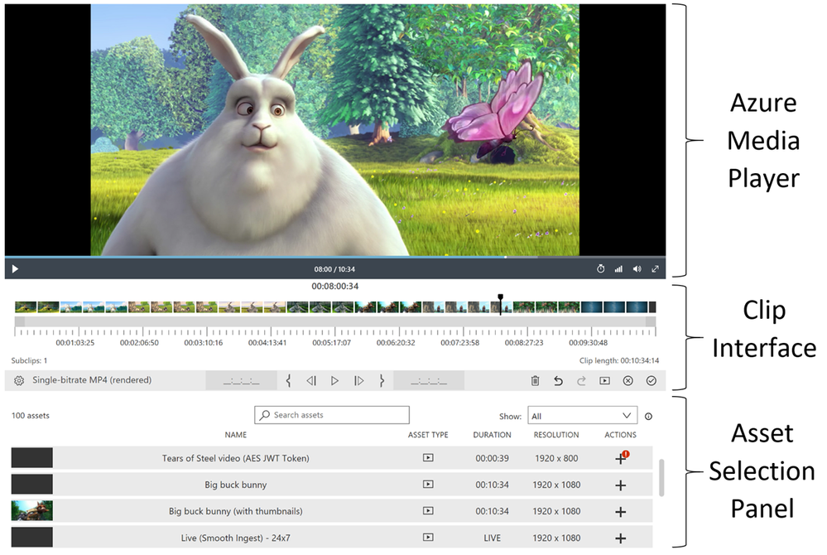
Task: Sort by NAME column header
Action: pos(236,435)
